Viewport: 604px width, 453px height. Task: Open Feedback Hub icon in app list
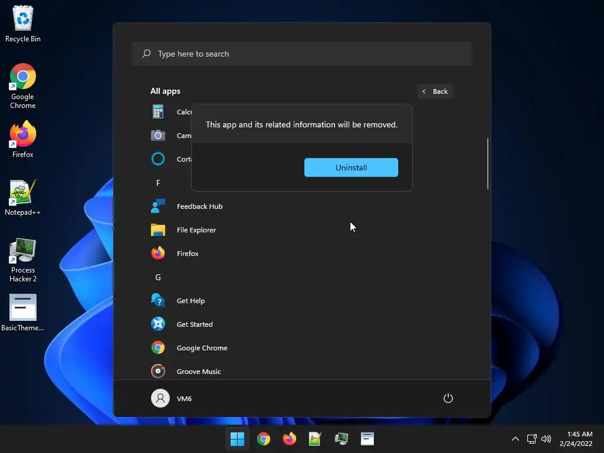click(158, 206)
